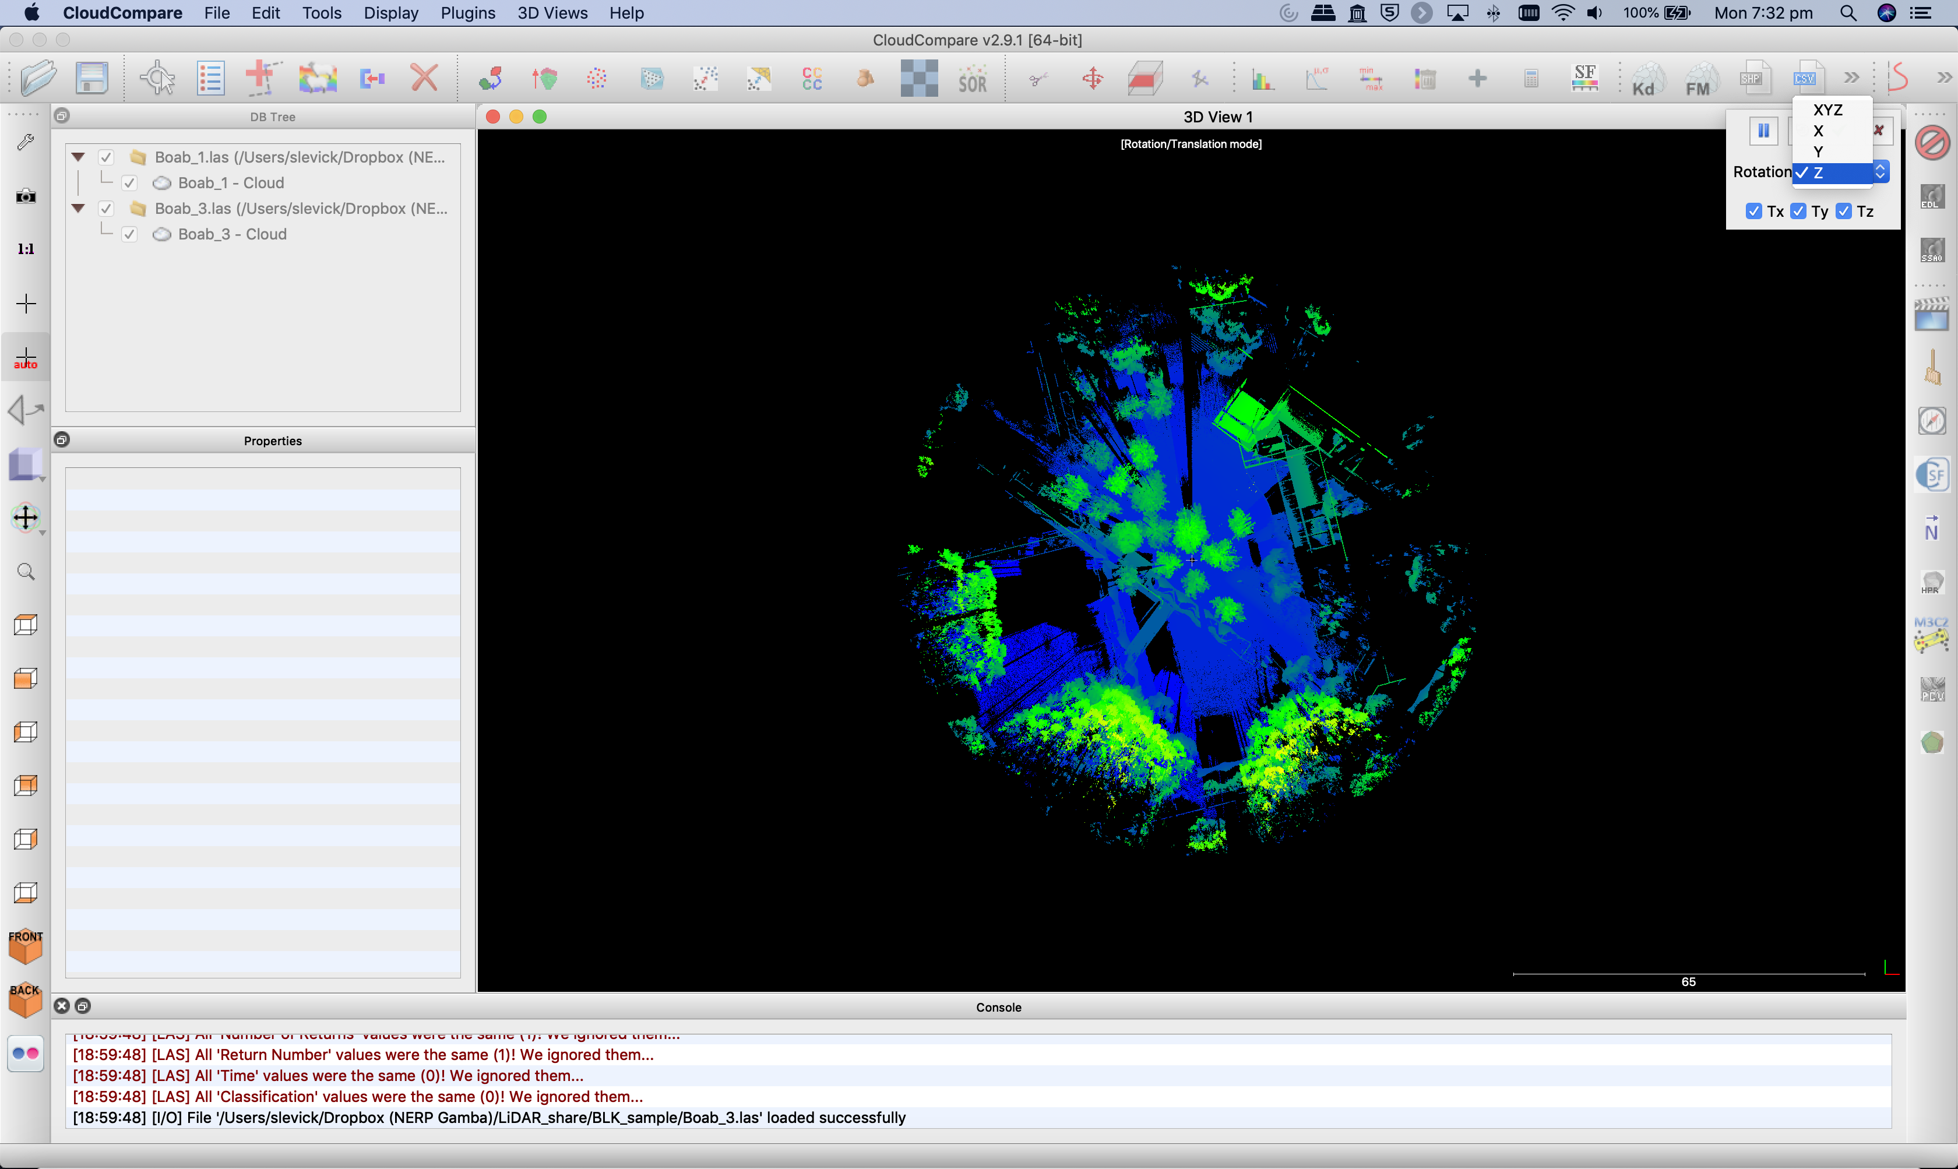
Task: Uncheck the Tx translation checkbox
Action: (x=1754, y=211)
